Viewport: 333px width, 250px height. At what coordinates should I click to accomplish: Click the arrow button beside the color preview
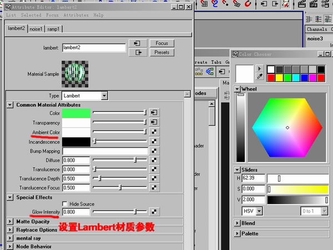pos(260,69)
